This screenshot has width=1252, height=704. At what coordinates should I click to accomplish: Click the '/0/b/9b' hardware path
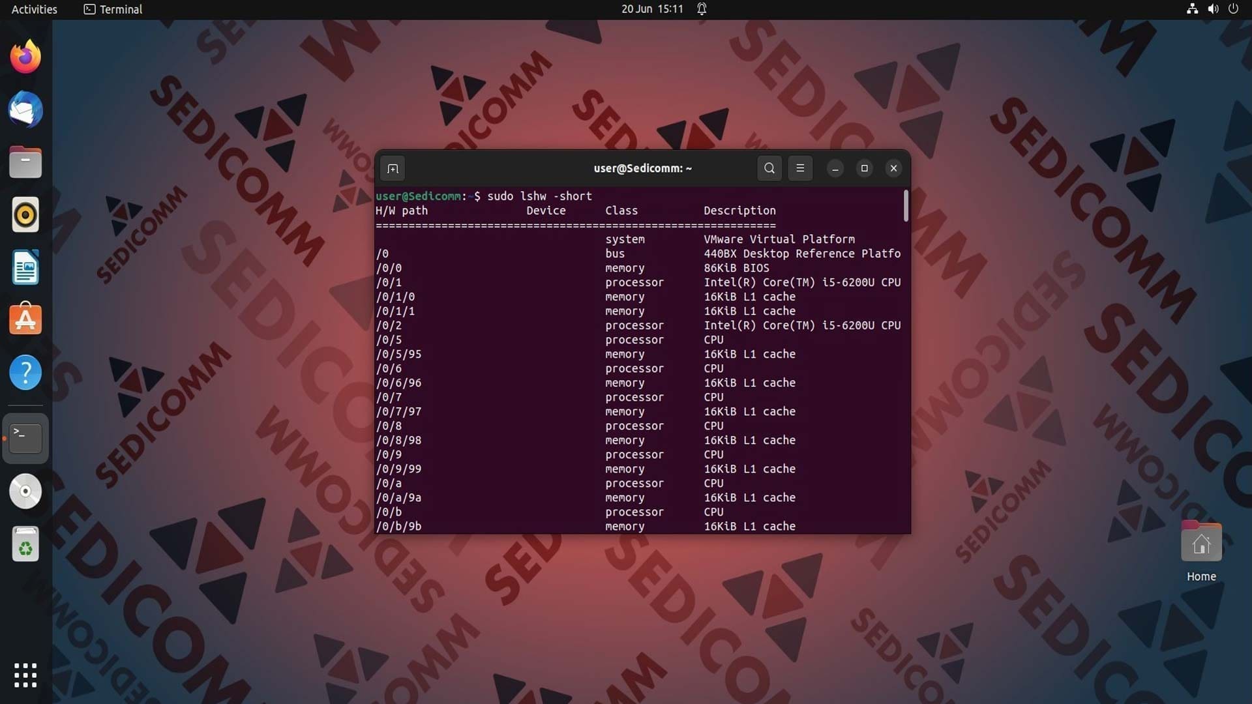pos(398,526)
